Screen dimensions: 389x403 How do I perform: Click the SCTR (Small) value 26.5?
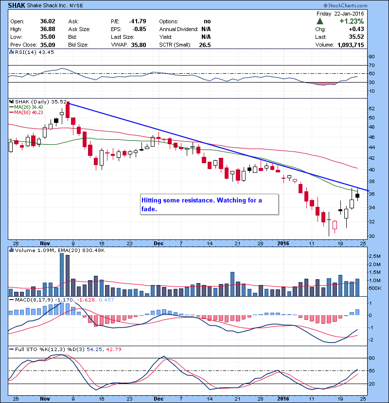click(205, 45)
